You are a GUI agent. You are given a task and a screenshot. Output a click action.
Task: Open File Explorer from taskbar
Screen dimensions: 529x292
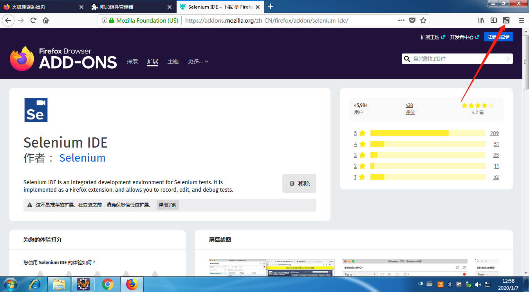(59, 285)
